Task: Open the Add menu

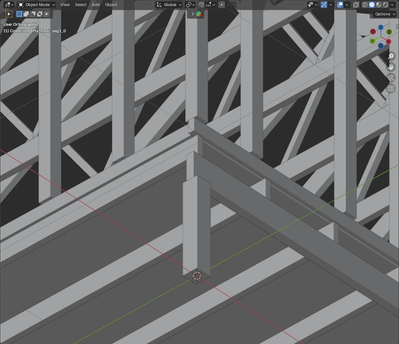Action: click(95, 5)
